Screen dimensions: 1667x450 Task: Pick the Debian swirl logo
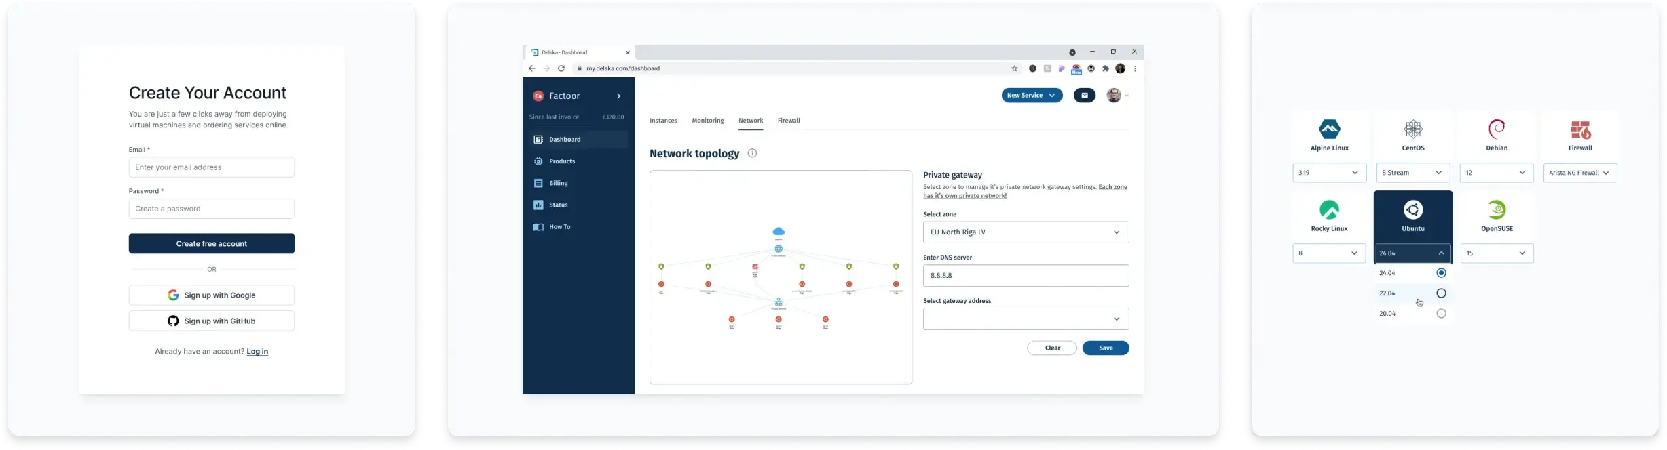click(1496, 129)
